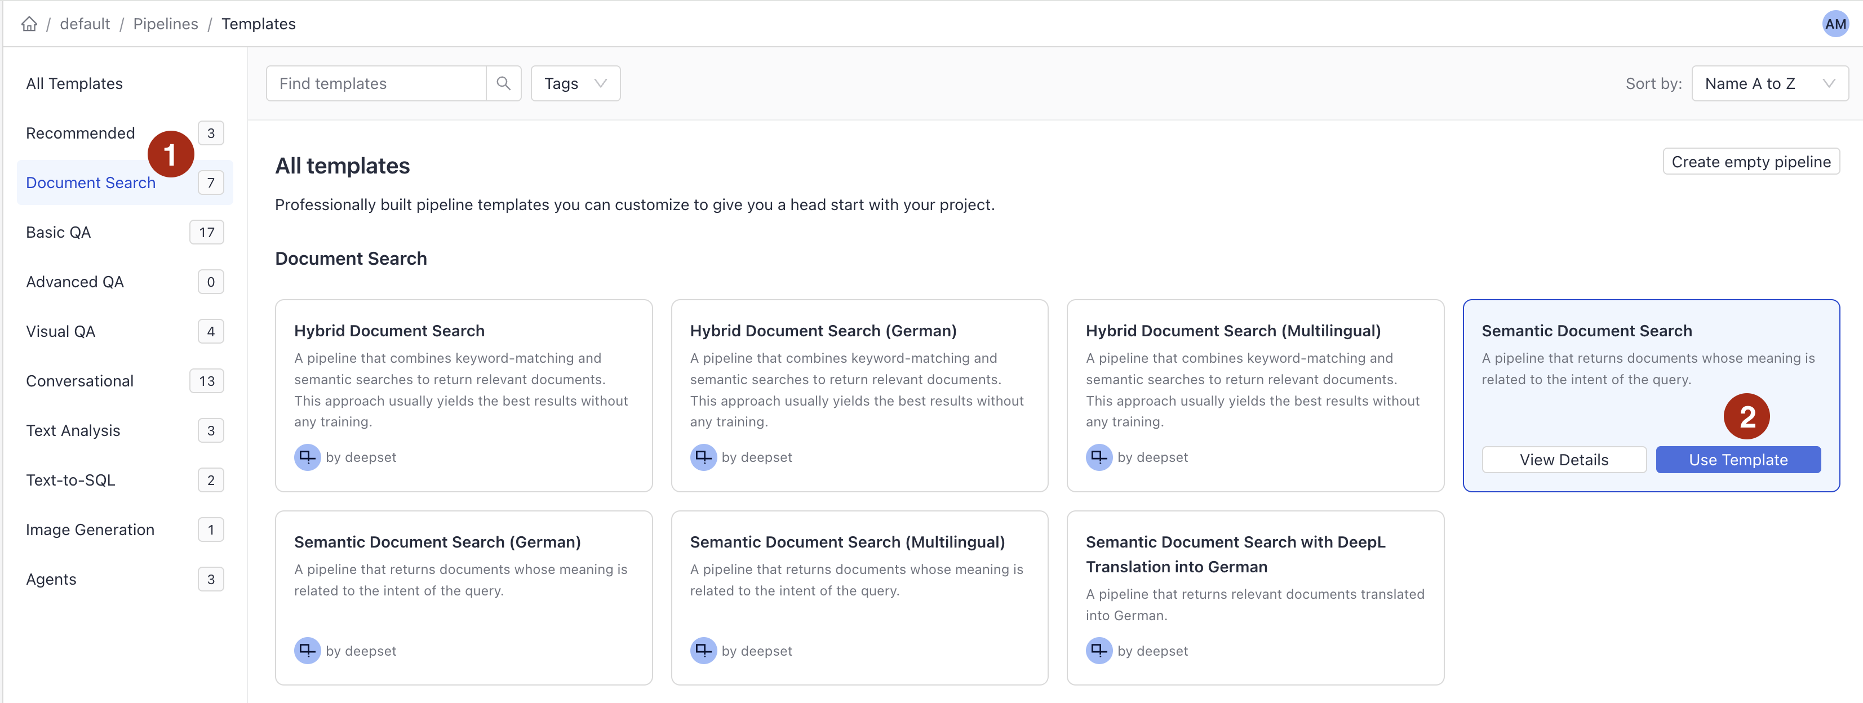Open the Agents templates category
Viewport: 1863px width, 703px height.
[51, 579]
